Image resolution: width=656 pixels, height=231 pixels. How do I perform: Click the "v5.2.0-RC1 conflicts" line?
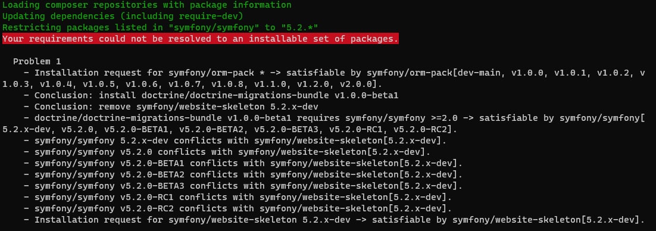238,197
